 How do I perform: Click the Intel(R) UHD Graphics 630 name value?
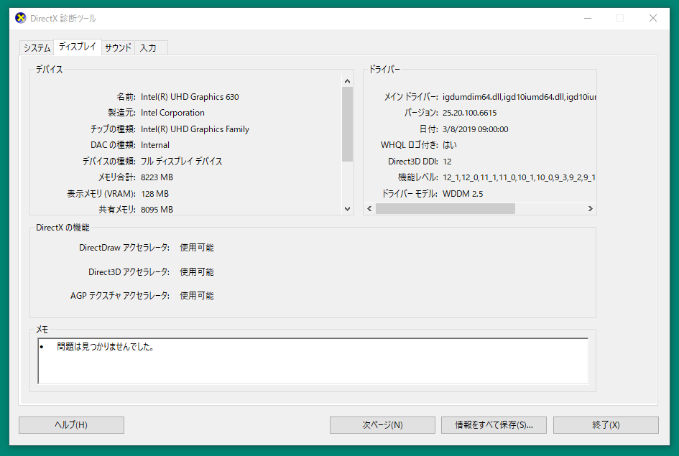click(190, 97)
